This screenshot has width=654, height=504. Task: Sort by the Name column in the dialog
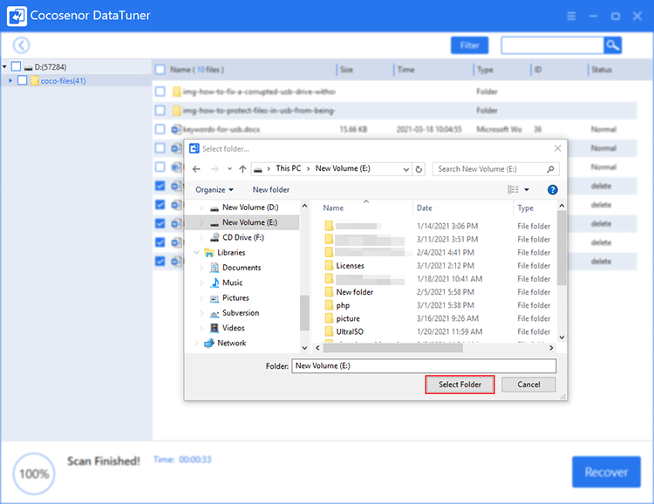(x=333, y=208)
